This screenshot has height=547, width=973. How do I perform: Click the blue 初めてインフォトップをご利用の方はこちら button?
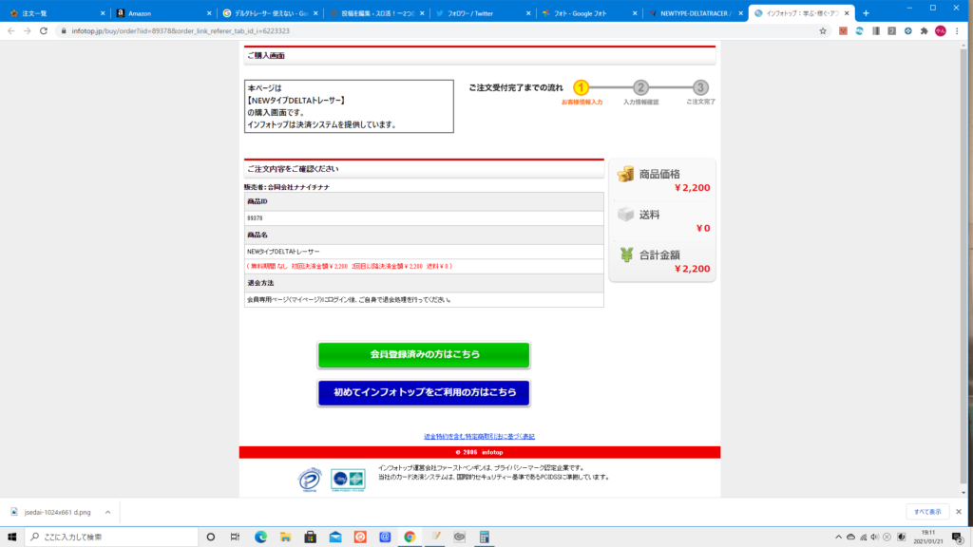click(x=424, y=392)
